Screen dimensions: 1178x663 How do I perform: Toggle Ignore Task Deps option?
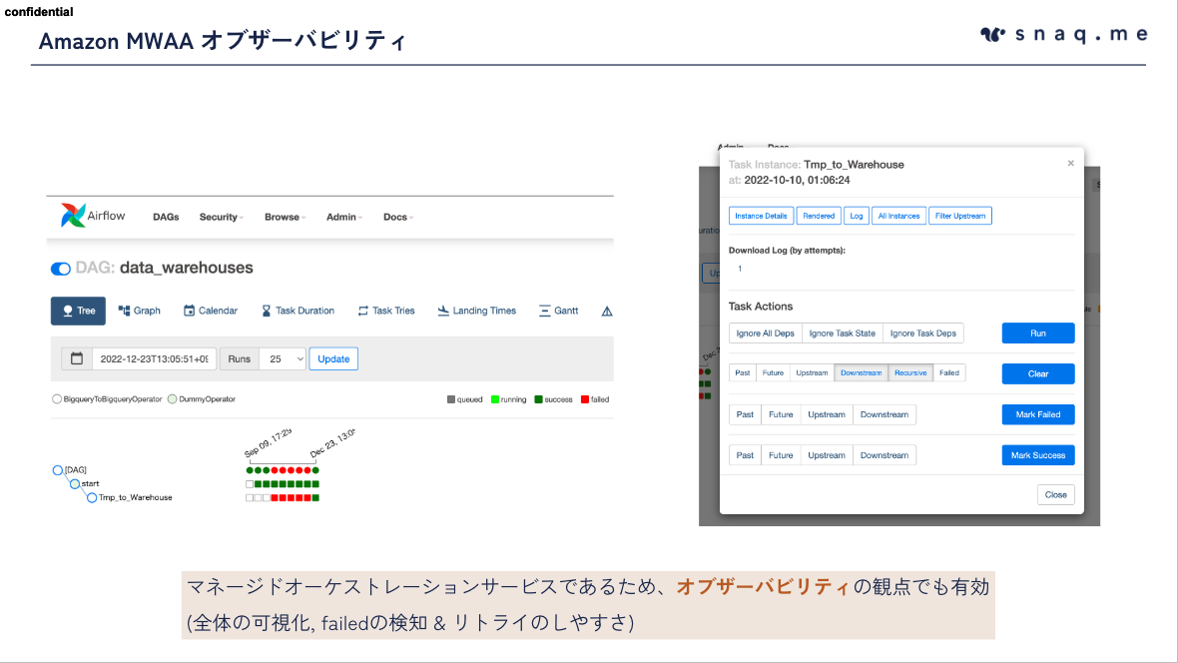coord(923,333)
